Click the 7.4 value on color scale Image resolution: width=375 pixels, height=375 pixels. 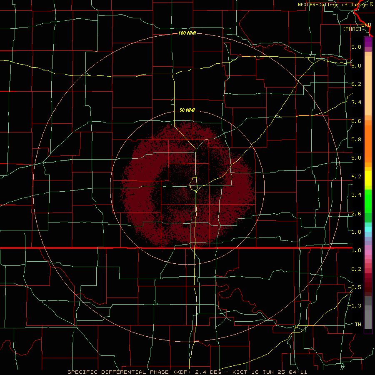click(356, 102)
